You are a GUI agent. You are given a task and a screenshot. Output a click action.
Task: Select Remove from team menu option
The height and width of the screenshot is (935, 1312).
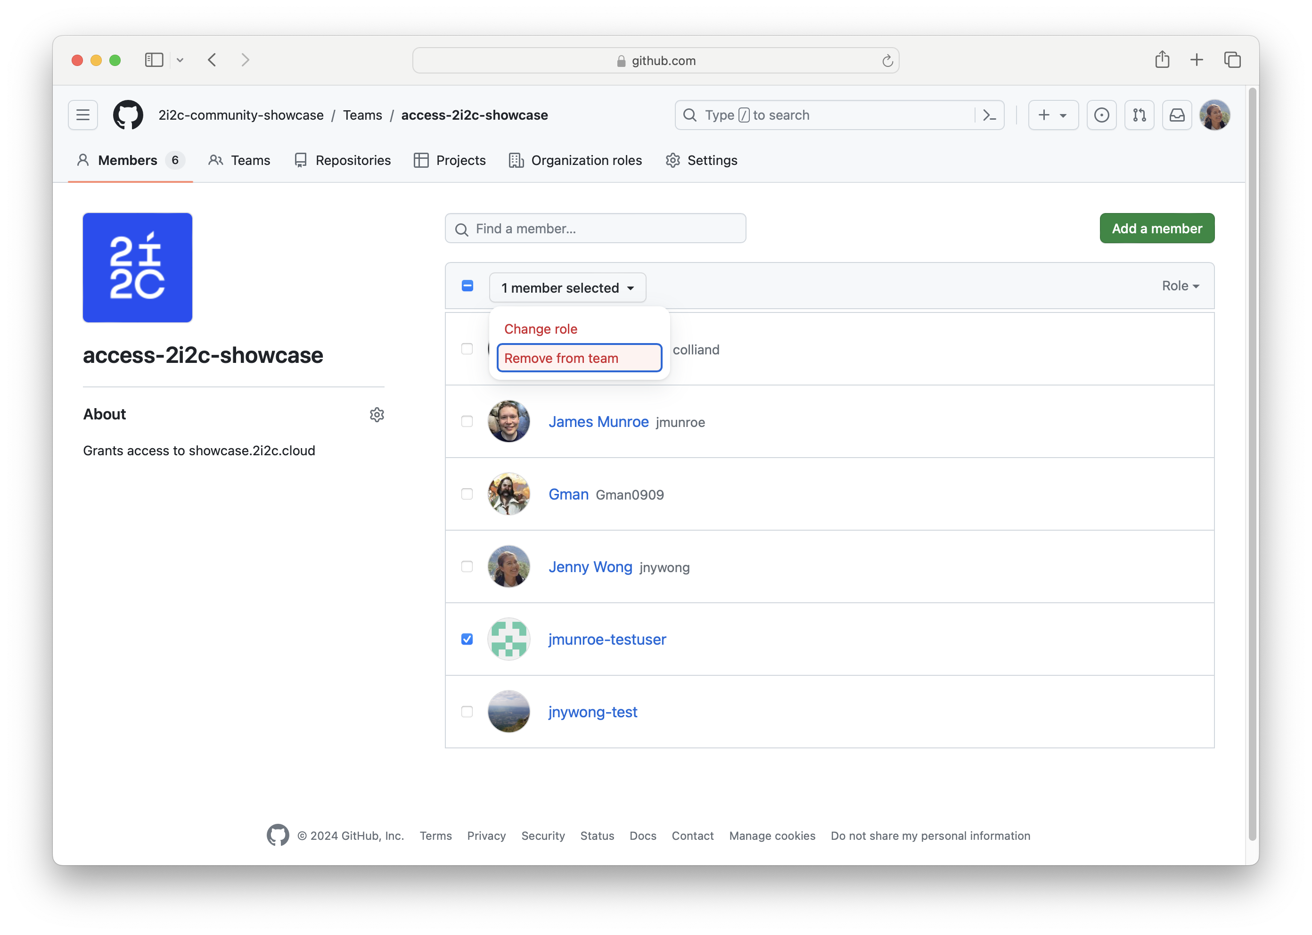579,358
